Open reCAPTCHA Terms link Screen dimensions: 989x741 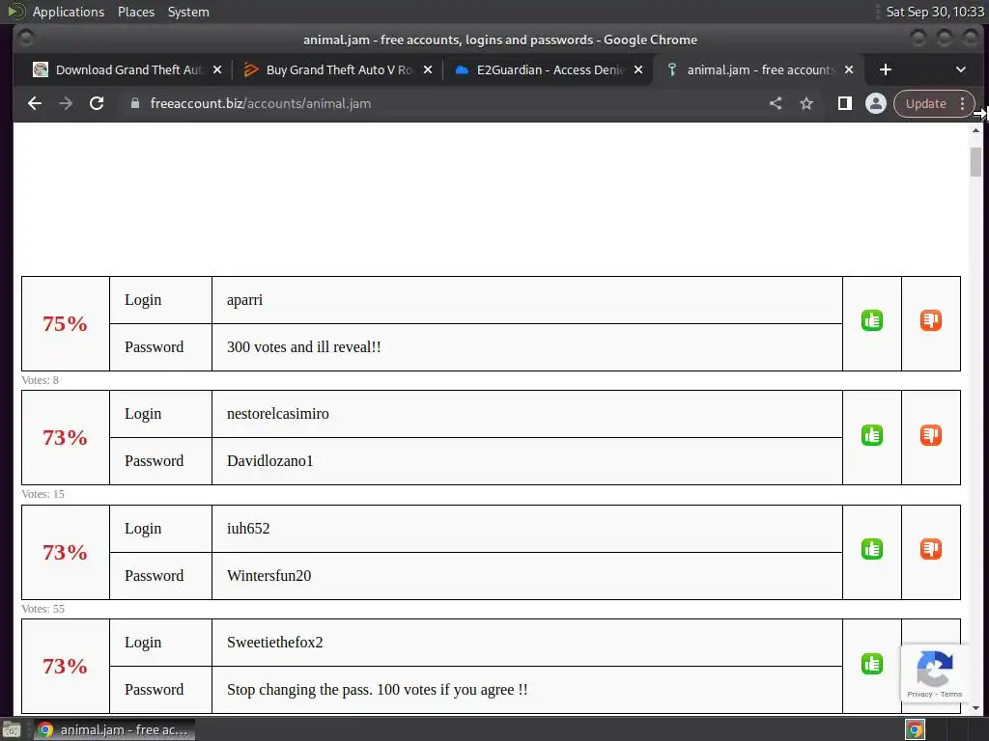[951, 695]
